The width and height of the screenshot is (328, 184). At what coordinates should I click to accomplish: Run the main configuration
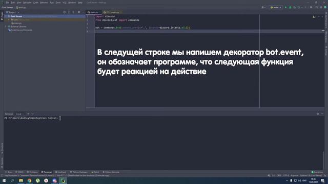[286, 7]
